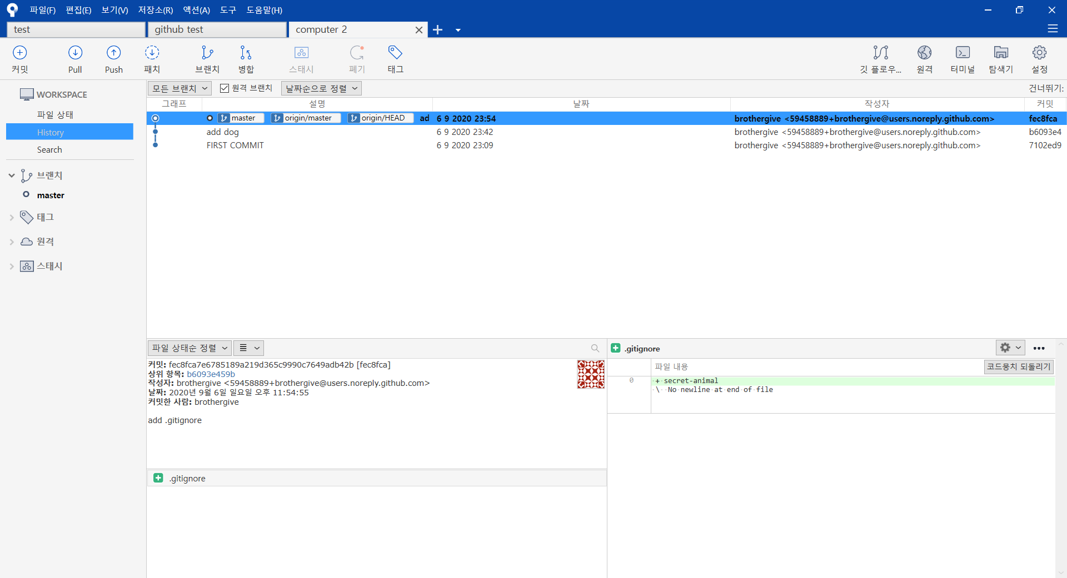Open the diff ellipsis options menu
This screenshot has width=1067, height=578.
(1039, 348)
